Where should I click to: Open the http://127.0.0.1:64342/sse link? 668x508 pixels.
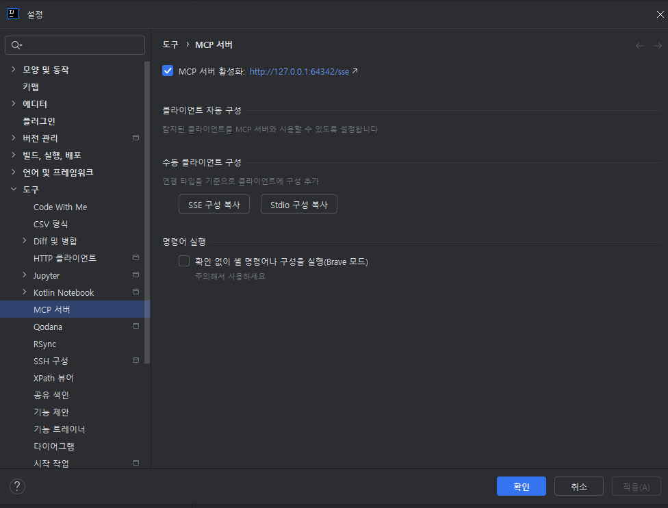299,72
